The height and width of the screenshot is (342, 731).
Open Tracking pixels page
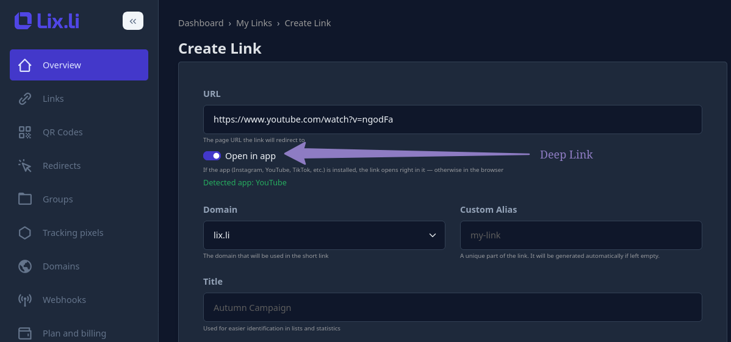tap(79, 233)
